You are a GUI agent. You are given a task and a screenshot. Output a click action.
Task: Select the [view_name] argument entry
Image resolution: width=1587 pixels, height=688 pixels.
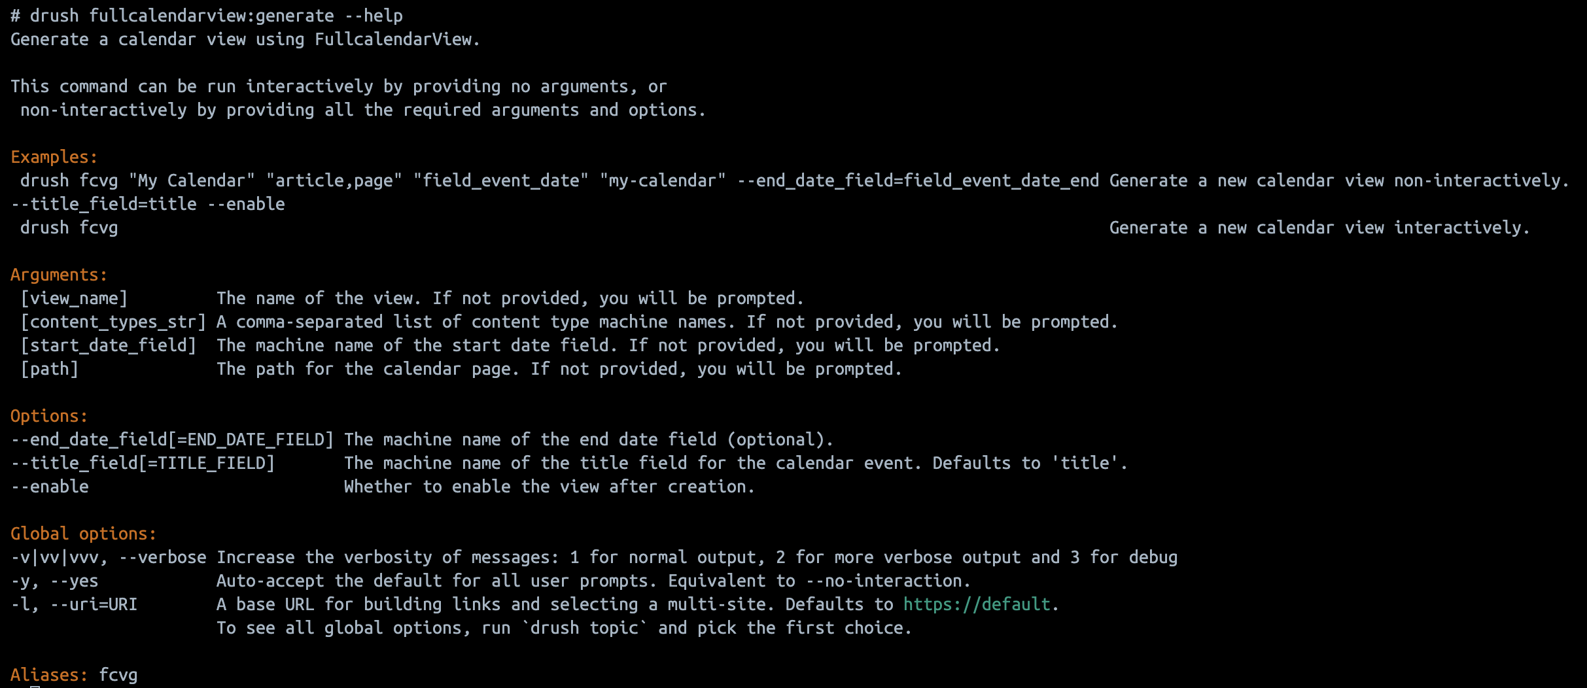pyautogui.click(x=74, y=298)
